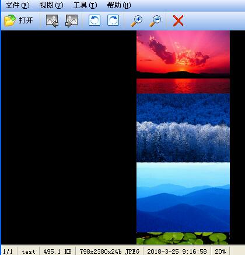Open the 文件(F) menu
245x255 pixels.
pos(17,5)
